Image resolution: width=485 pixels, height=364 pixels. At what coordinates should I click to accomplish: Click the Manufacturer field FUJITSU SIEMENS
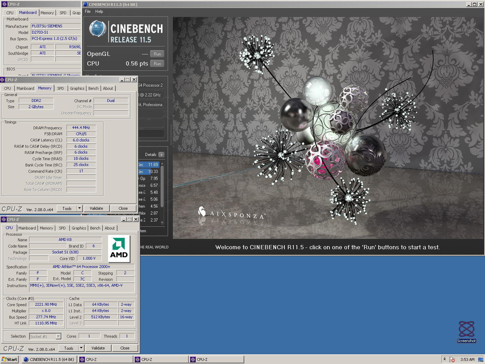pyautogui.click(x=56, y=26)
